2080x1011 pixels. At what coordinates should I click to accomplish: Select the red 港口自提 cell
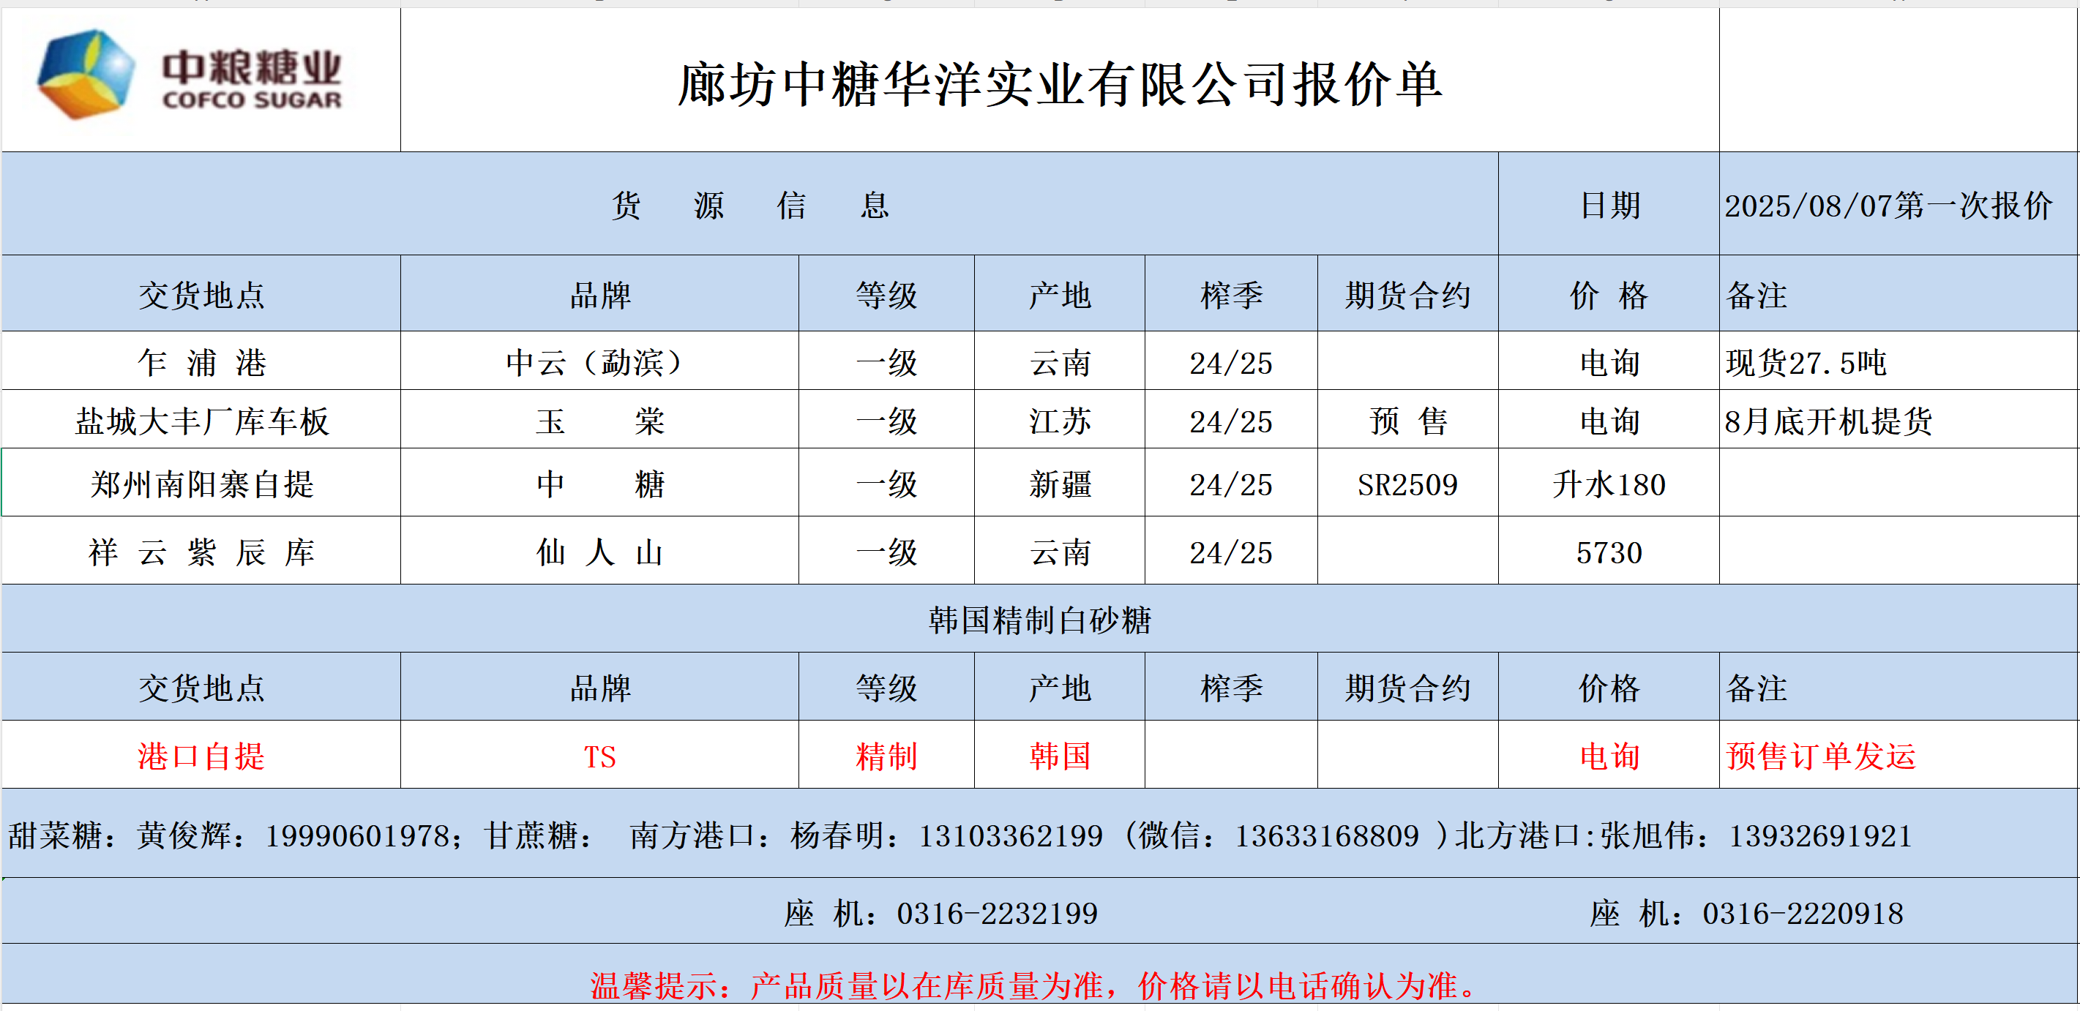pos(201,756)
